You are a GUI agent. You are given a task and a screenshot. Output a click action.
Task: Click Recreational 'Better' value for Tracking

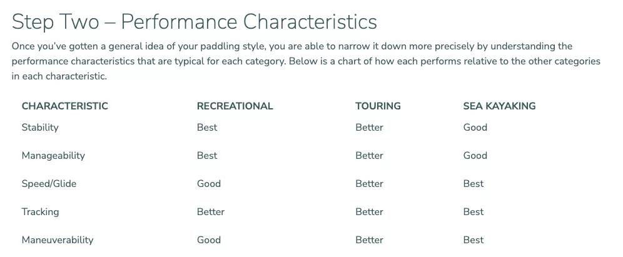pos(210,212)
